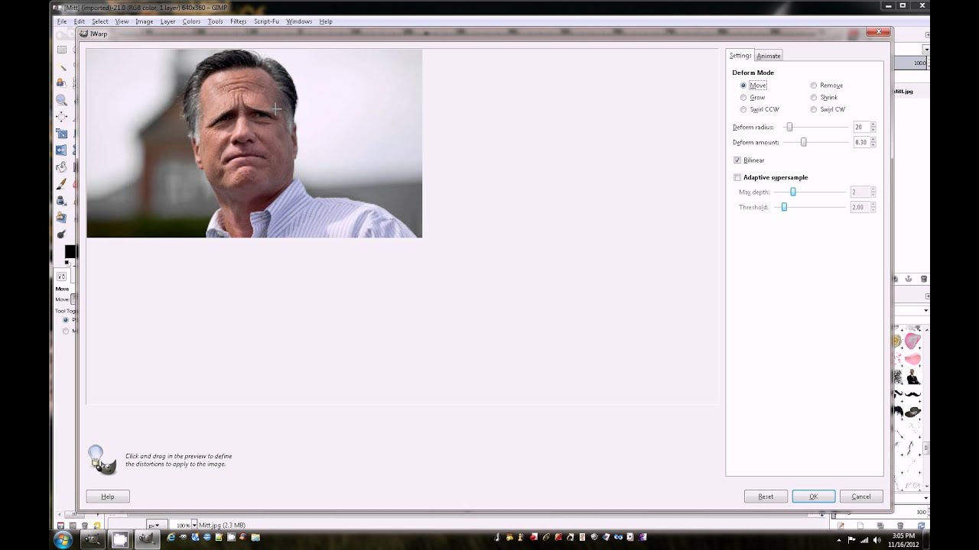Select the Paintbrush tool in toolbox
Viewport: 979px width, 550px height.
(61, 184)
